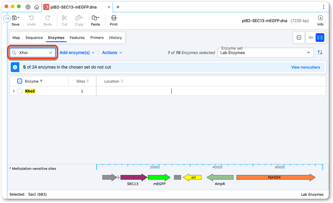Click the XhoI enzyme name
333x203 pixels.
pos(30,91)
